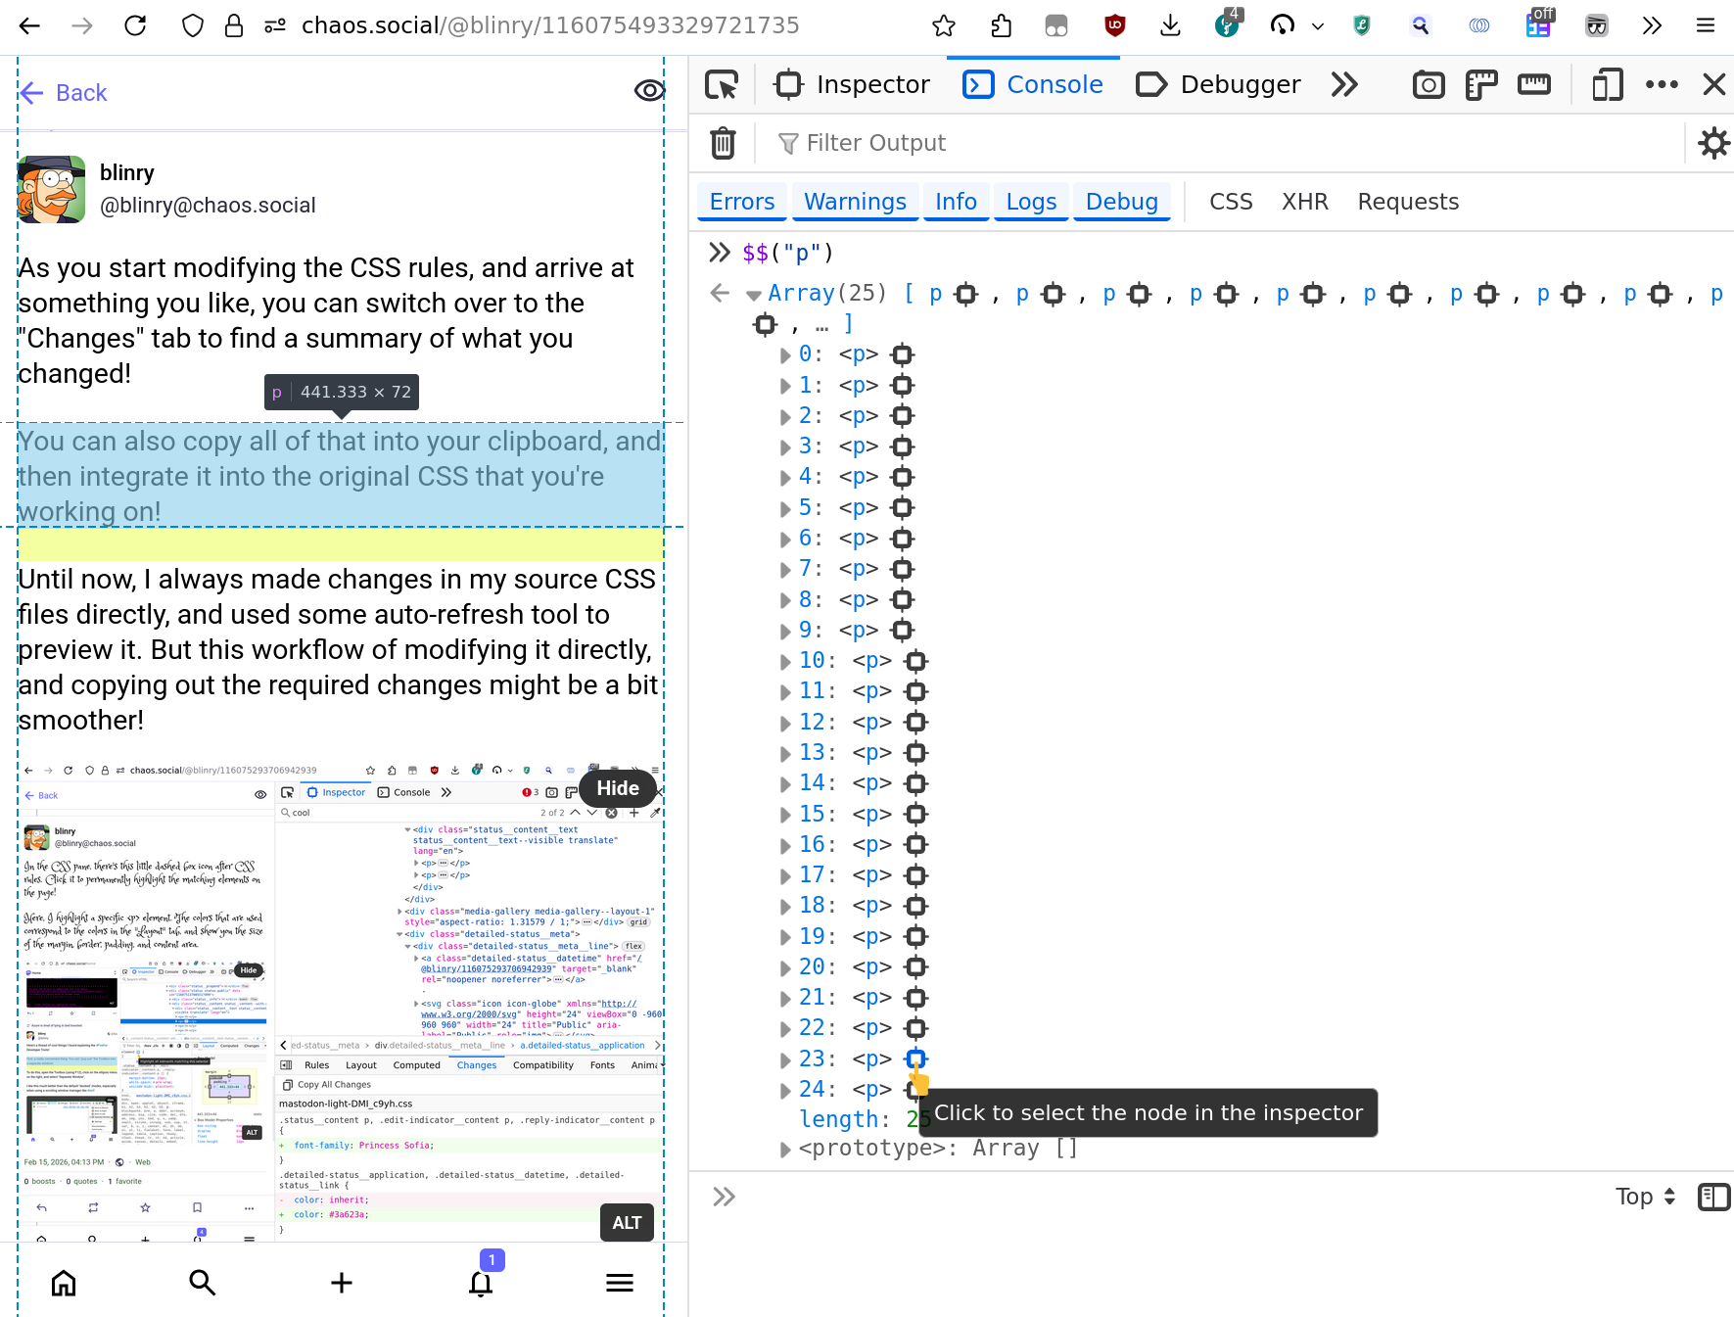Viewport: 1734px width, 1317px height.
Task: Open the Top frame context dropdown
Action: 1643,1197
